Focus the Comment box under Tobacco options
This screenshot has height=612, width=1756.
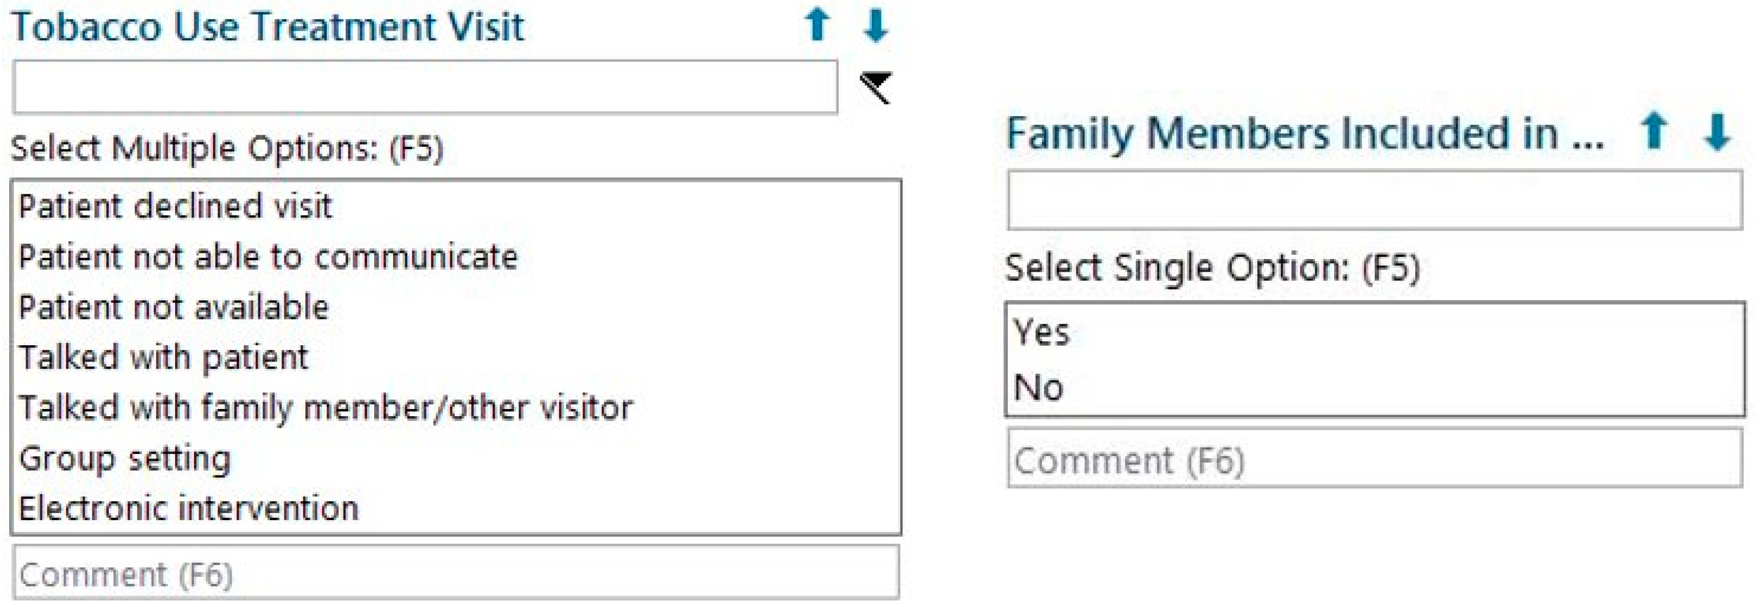[455, 573]
